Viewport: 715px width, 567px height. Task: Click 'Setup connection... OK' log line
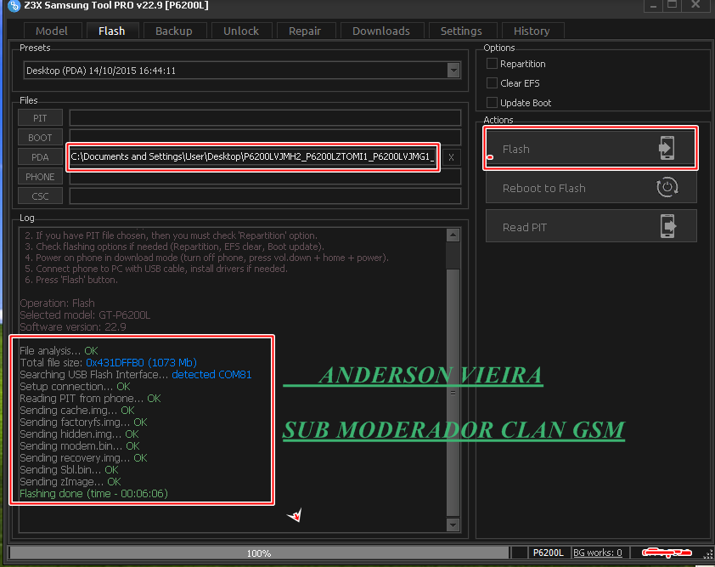click(76, 386)
